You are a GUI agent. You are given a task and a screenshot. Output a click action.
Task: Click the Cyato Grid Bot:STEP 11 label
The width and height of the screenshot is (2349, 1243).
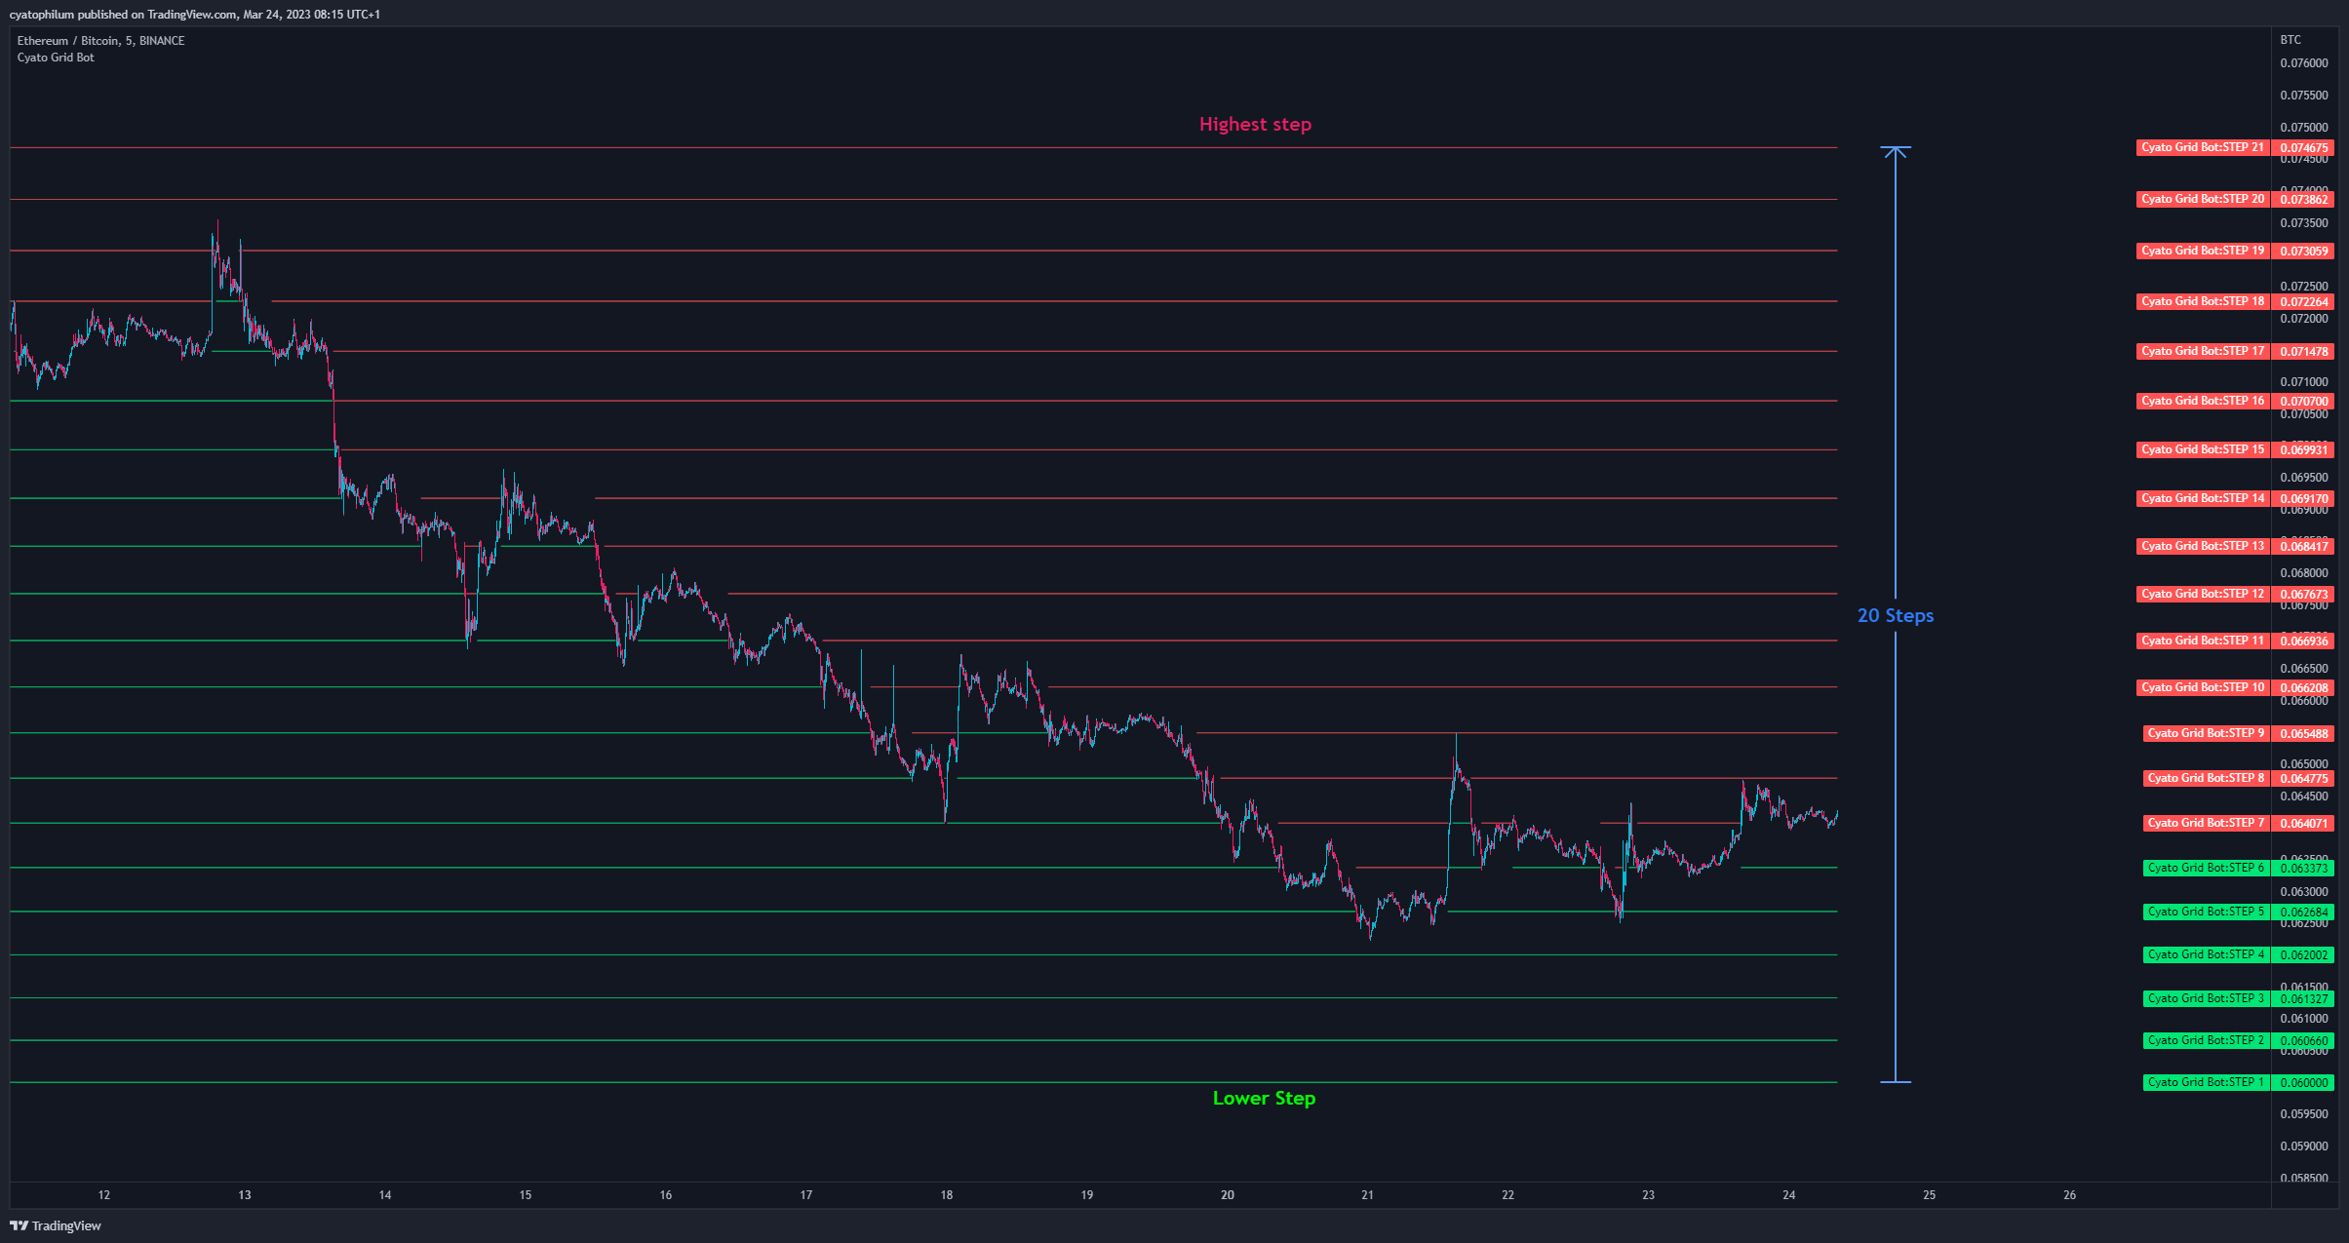(x=2203, y=641)
